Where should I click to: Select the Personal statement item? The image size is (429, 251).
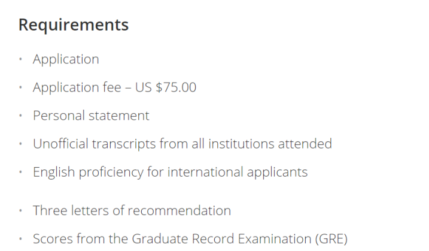(x=91, y=116)
